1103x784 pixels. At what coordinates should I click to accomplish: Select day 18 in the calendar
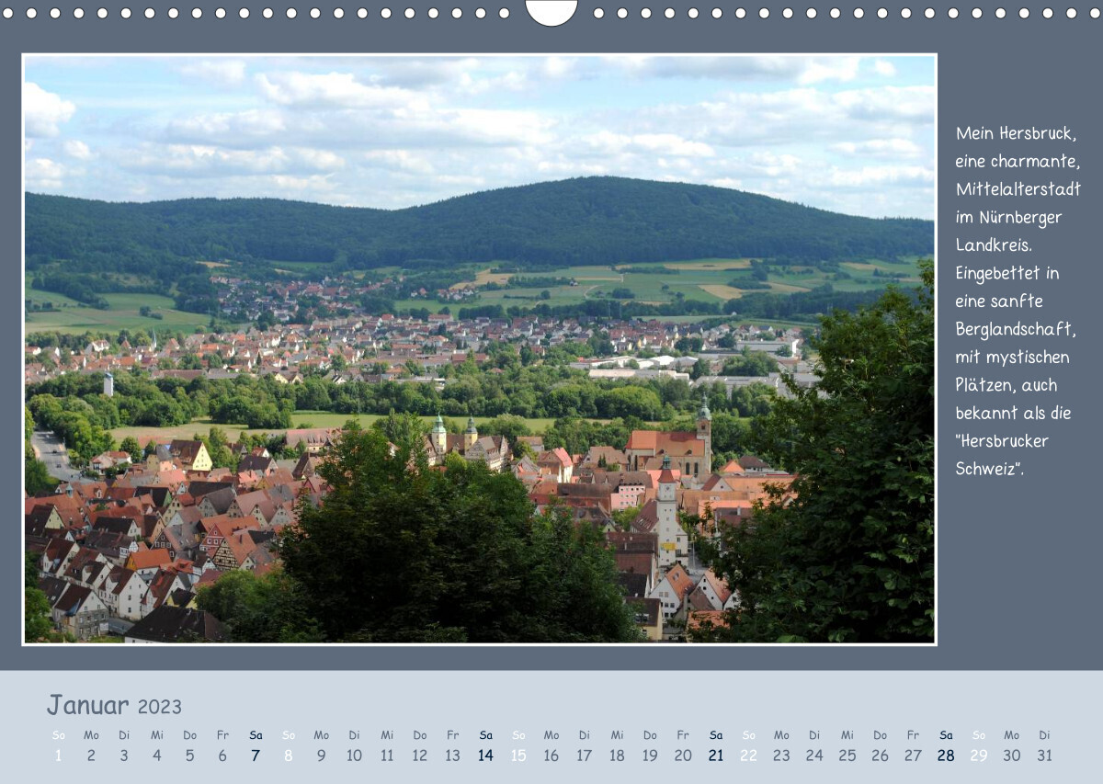(x=617, y=756)
